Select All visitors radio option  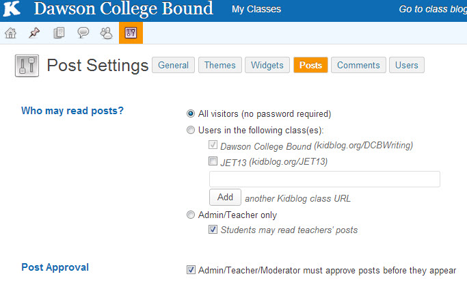191,113
